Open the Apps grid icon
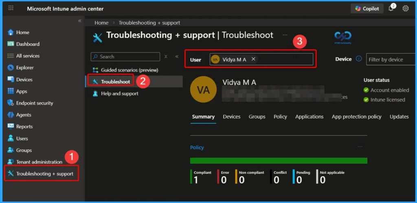This screenshot has width=417, height=203. [x=11, y=91]
